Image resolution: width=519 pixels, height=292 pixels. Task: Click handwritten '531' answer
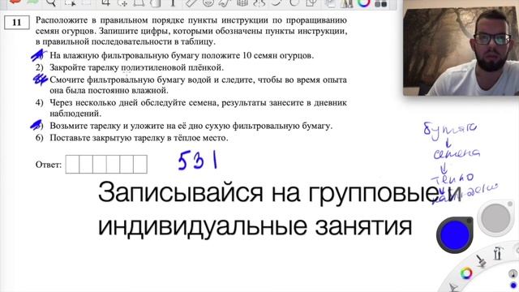point(198,161)
